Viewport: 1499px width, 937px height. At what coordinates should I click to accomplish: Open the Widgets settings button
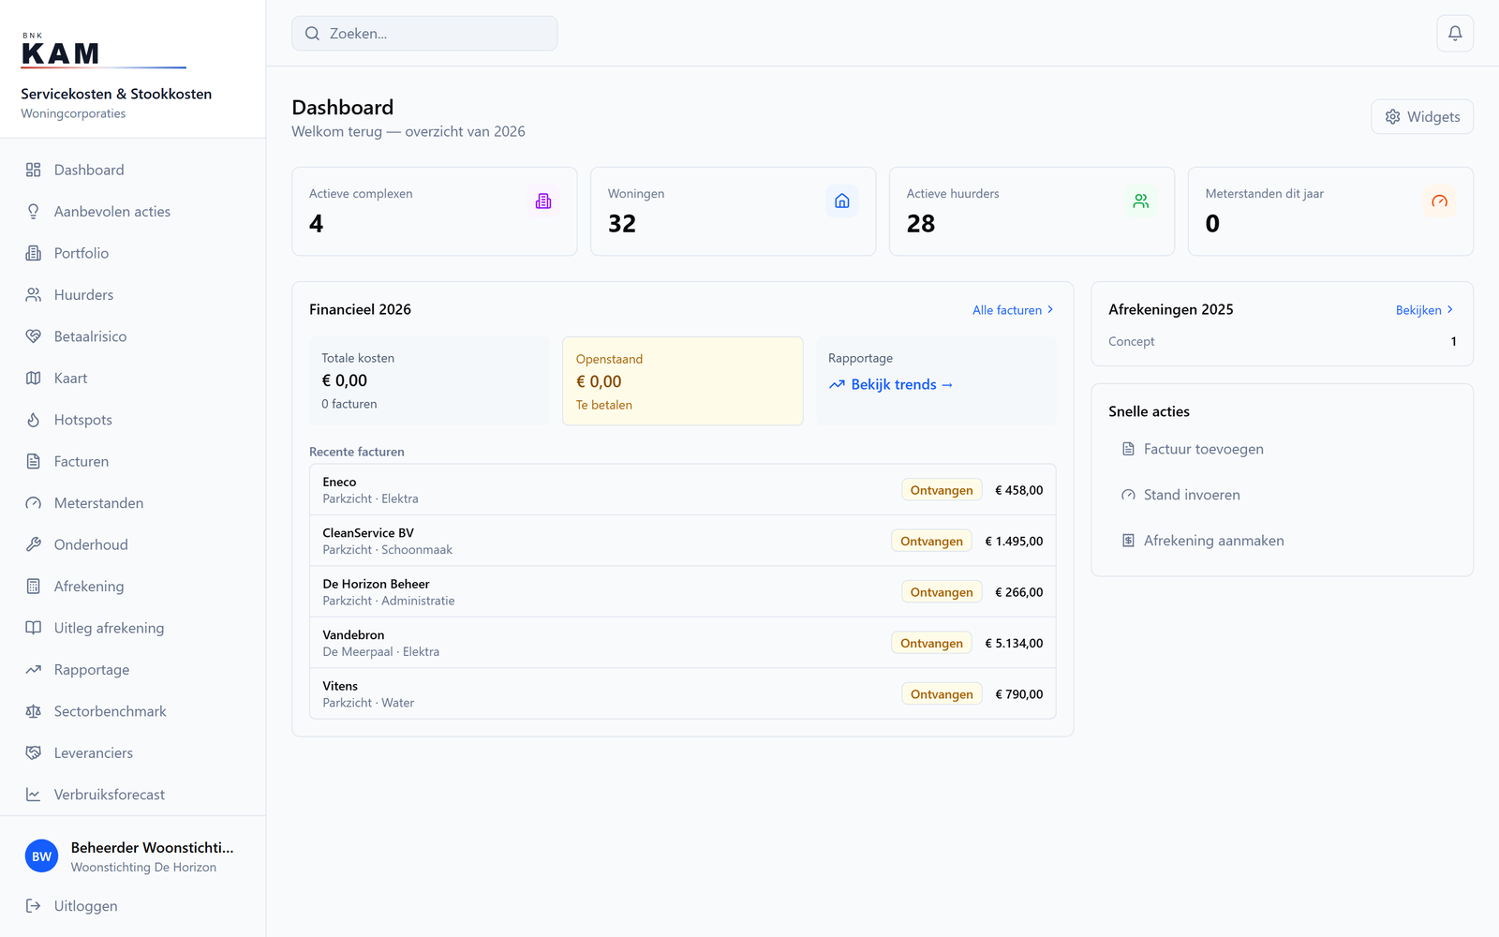(1422, 117)
